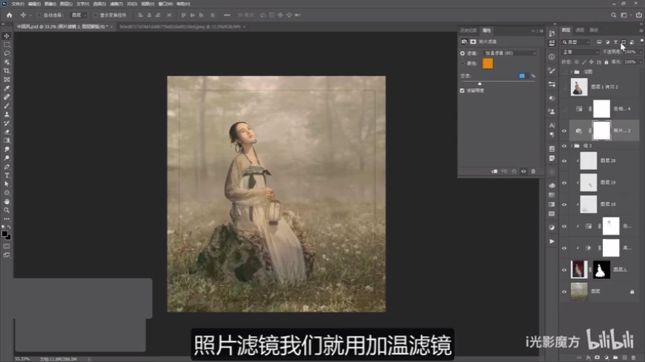Add layer mask icon at Layers bottom
645x362 pixels.
click(598, 358)
